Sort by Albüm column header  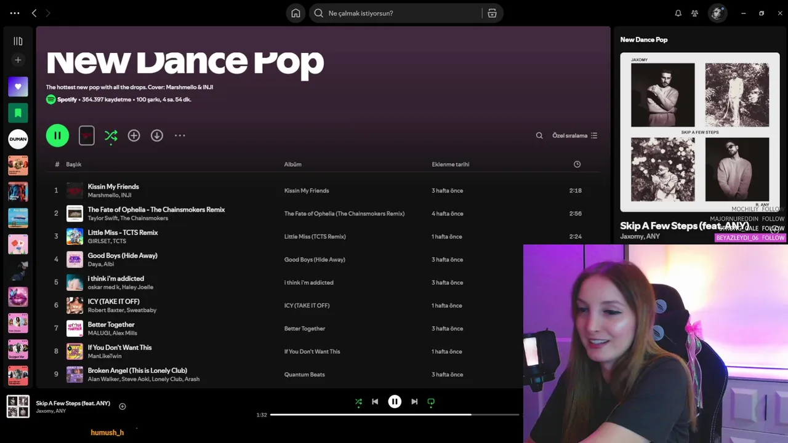point(292,164)
